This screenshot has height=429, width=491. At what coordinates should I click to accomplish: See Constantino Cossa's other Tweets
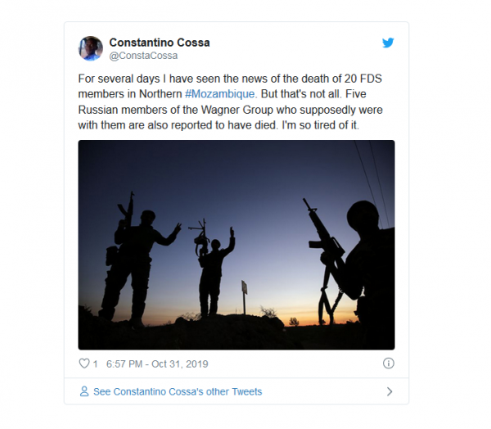(x=178, y=391)
